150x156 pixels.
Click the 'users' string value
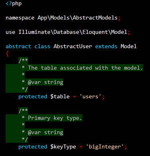pyautogui.click(x=90, y=96)
